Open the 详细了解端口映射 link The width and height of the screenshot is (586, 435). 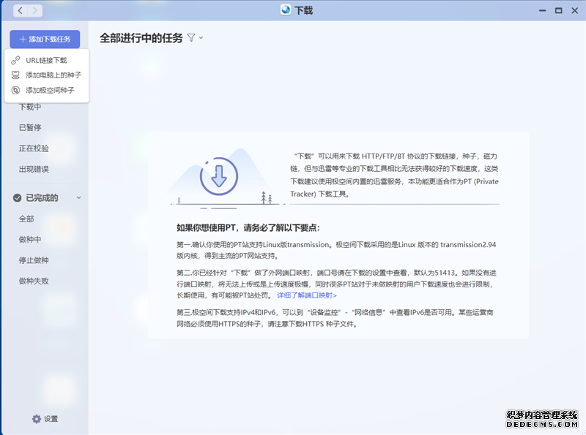(306, 295)
